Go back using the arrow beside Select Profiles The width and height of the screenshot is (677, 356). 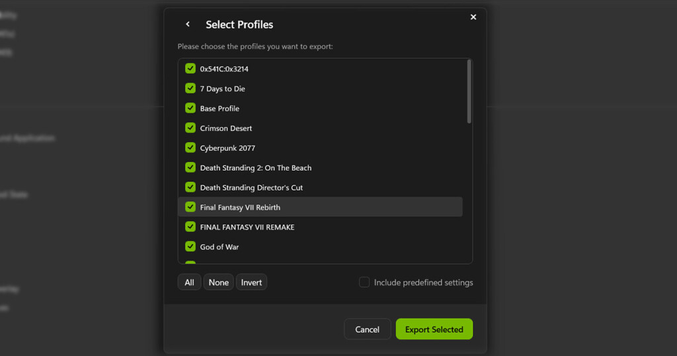[x=188, y=24]
